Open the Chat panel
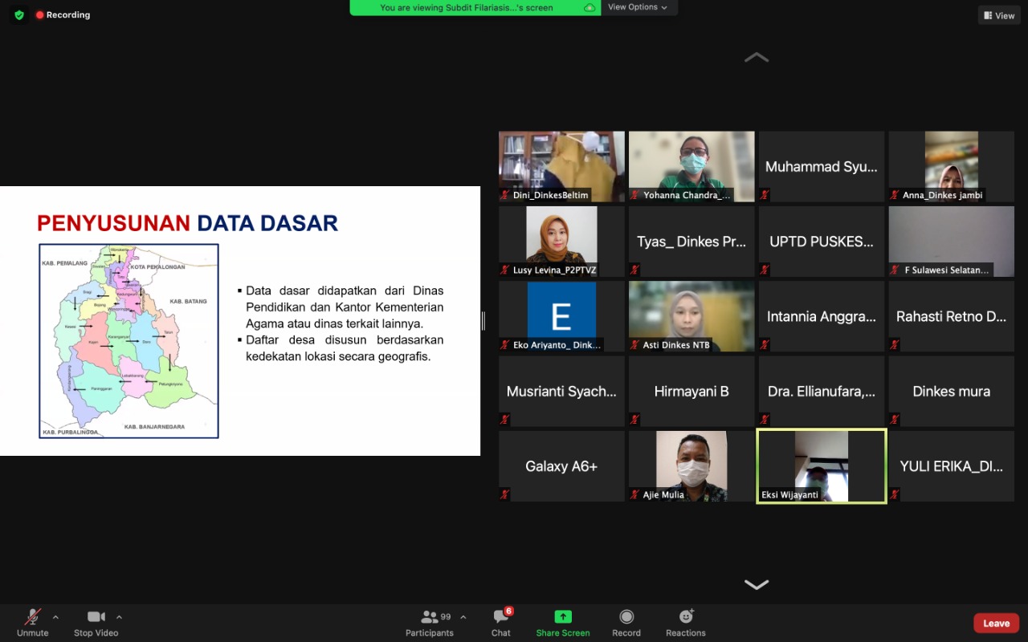Screen dimensions: 1028x642 click(501, 623)
